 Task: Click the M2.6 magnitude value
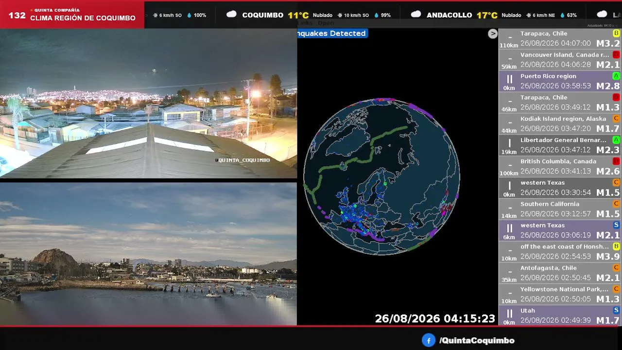click(608, 172)
